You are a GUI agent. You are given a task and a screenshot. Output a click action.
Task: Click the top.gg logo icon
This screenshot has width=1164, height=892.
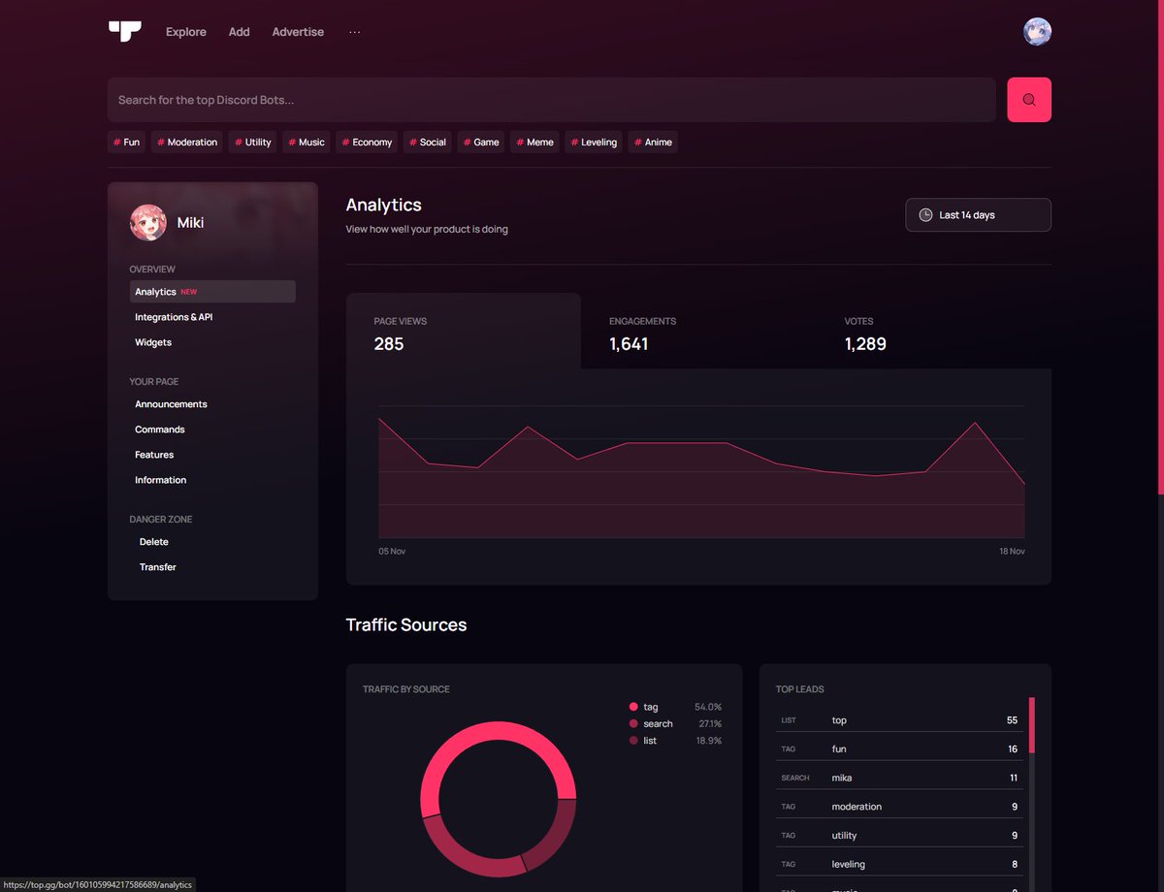pyautogui.click(x=125, y=31)
